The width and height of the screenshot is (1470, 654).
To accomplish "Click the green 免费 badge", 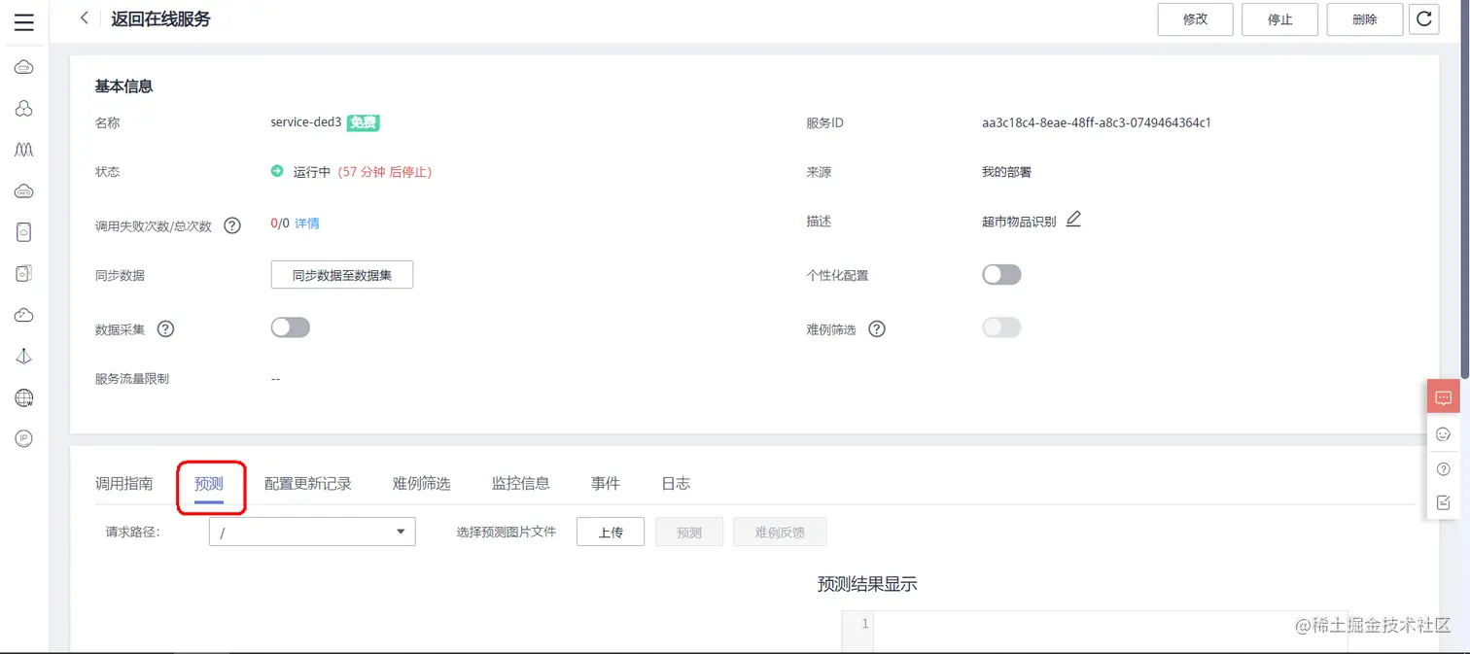I will (363, 122).
